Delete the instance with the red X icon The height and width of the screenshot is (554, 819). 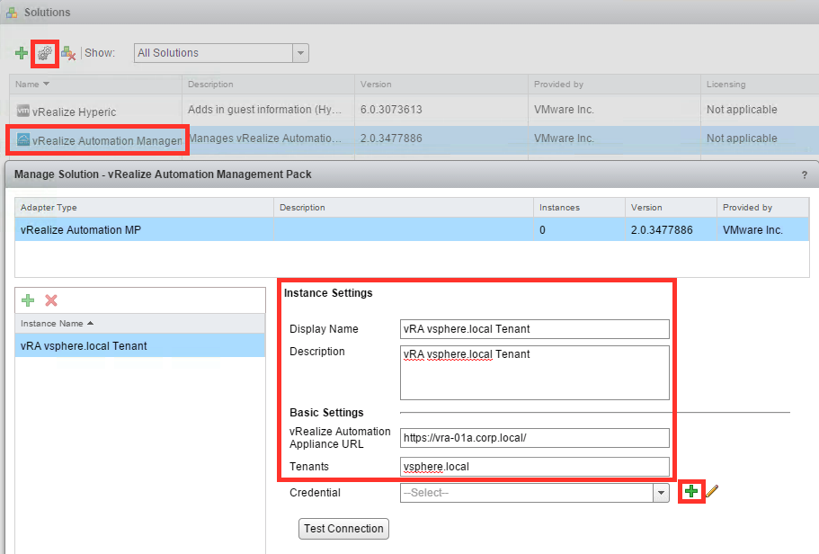tap(51, 300)
